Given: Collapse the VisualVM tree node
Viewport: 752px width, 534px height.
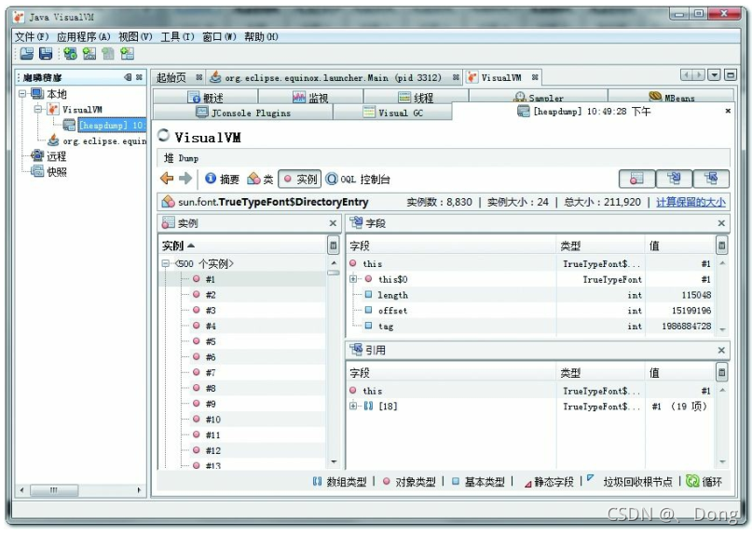Looking at the screenshot, I should (x=38, y=109).
